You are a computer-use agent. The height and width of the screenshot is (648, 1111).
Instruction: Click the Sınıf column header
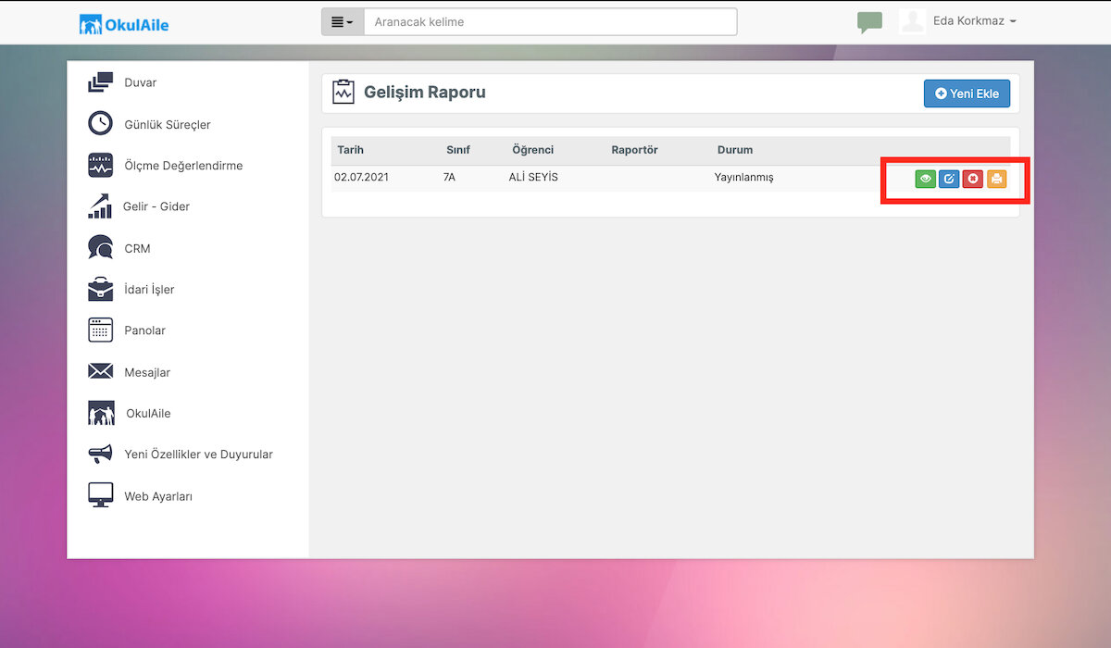pos(458,150)
